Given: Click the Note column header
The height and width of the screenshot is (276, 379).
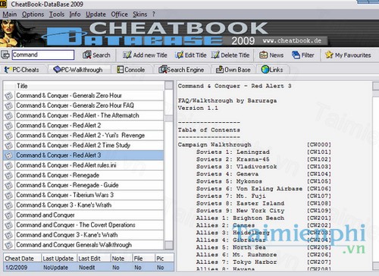Looking at the screenshot, I should click(x=121, y=259).
